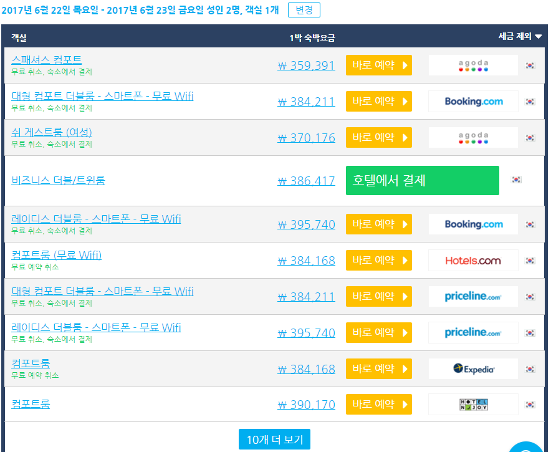Click 바로 예약 in the Expedia row
This screenshot has width=551, height=452.
[x=379, y=368]
